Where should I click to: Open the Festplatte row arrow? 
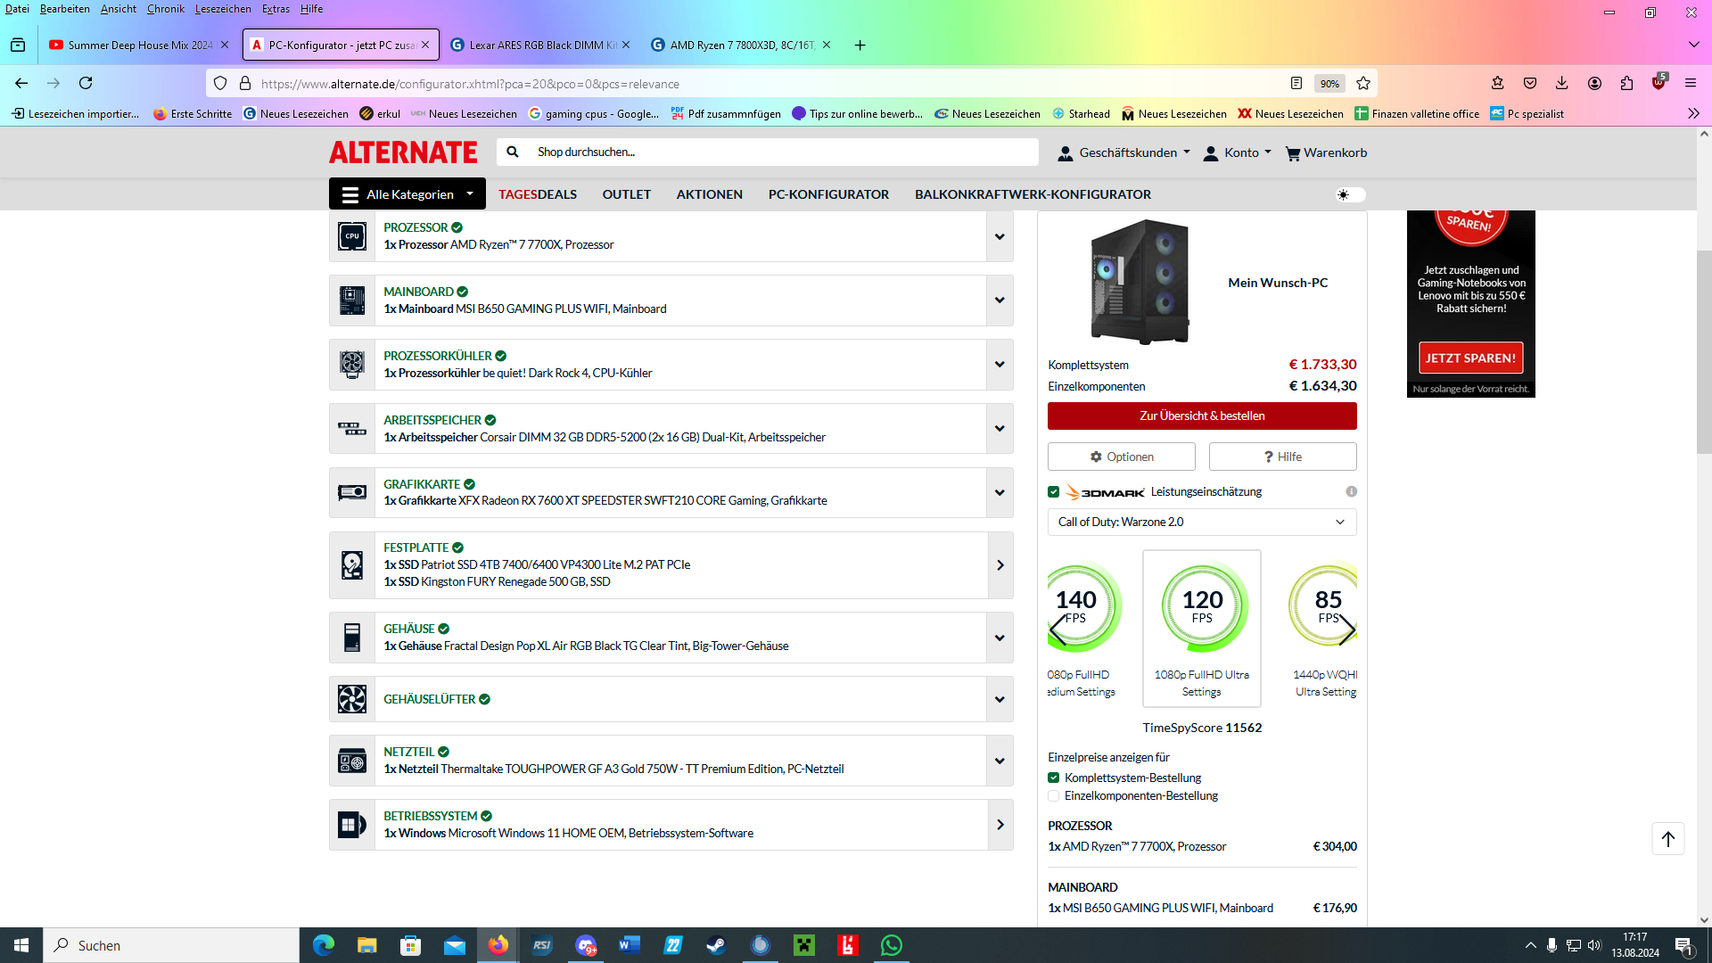pos(1000,565)
